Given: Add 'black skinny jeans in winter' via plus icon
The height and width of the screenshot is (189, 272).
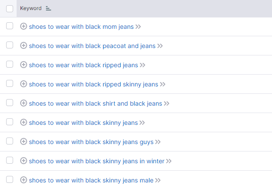Looking at the screenshot, I should (x=24, y=161).
